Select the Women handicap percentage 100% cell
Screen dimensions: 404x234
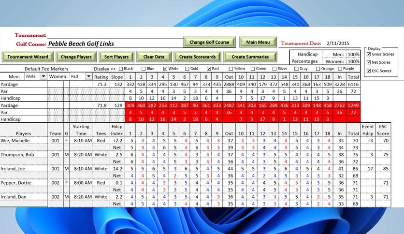tap(354, 61)
